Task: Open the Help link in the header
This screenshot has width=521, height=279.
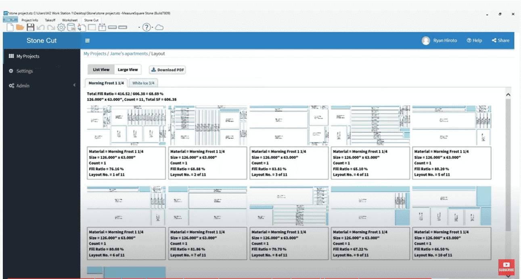Action: (474, 41)
